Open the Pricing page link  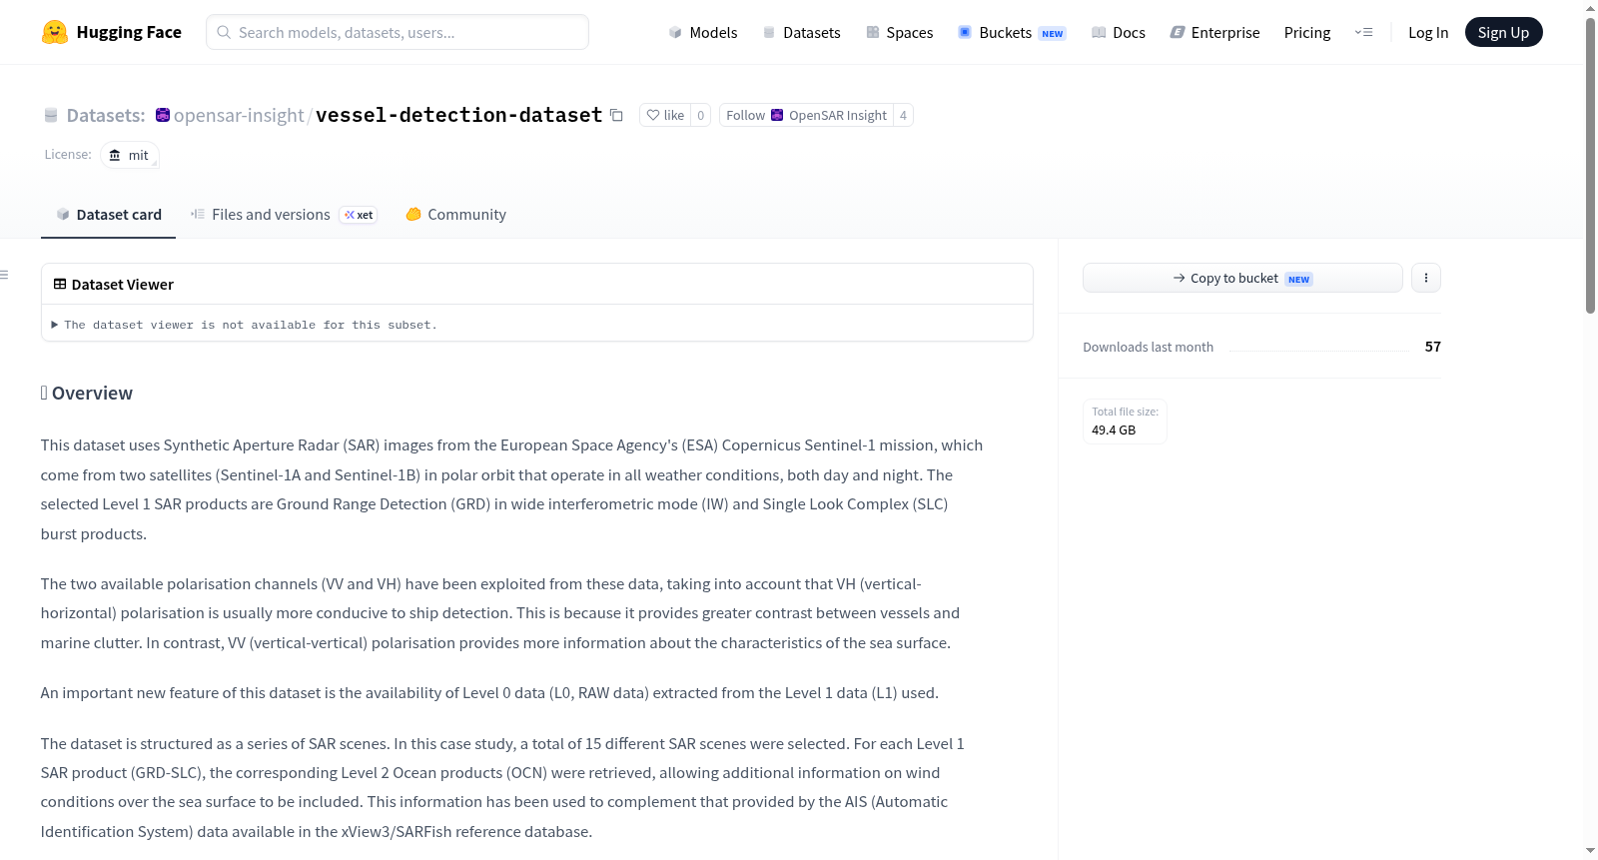point(1307,32)
